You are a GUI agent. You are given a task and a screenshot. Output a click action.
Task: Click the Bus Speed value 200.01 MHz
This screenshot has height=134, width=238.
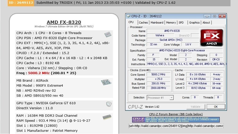point(158,83)
